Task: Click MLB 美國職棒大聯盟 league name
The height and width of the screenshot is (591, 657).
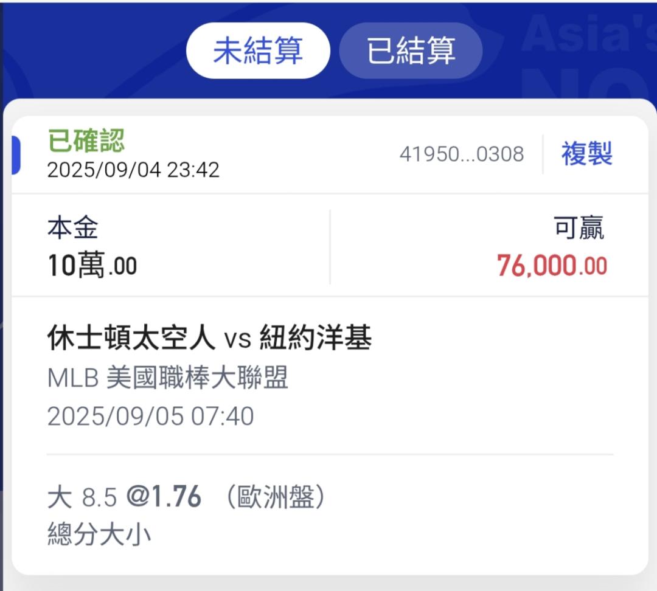Action: 168,378
